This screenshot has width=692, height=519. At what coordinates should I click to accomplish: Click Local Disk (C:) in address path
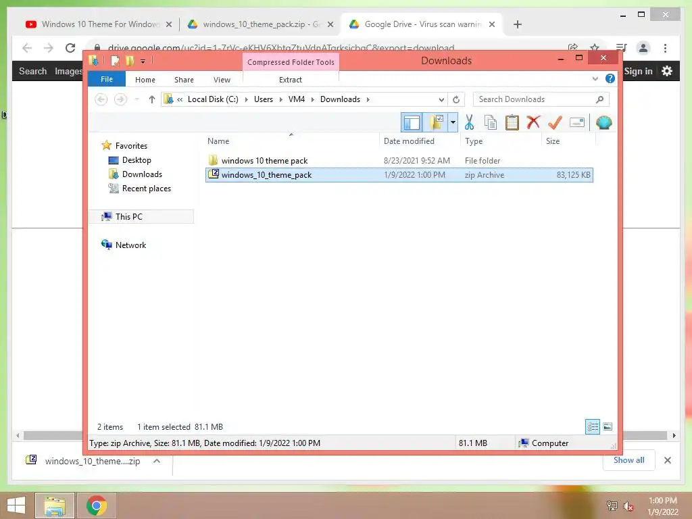click(x=213, y=99)
